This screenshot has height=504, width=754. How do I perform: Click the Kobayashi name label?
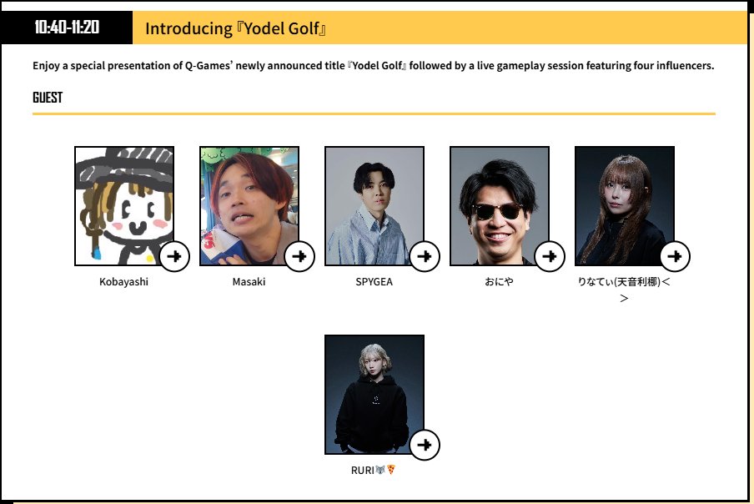pyautogui.click(x=123, y=282)
